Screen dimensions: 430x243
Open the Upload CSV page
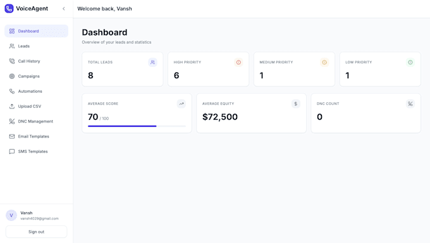pyautogui.click(x=36, y=106)
